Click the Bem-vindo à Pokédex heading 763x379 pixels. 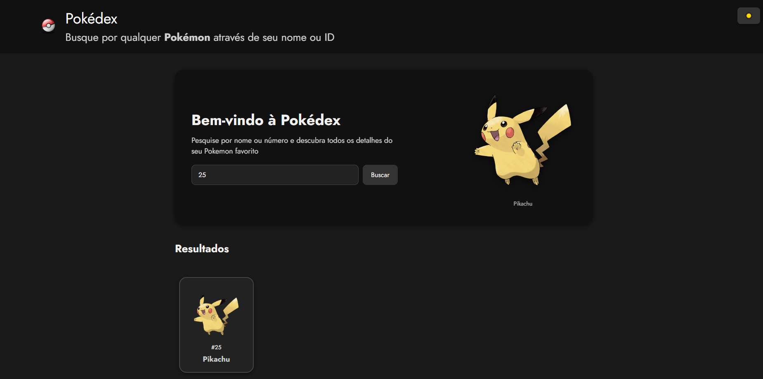(265, 120)
